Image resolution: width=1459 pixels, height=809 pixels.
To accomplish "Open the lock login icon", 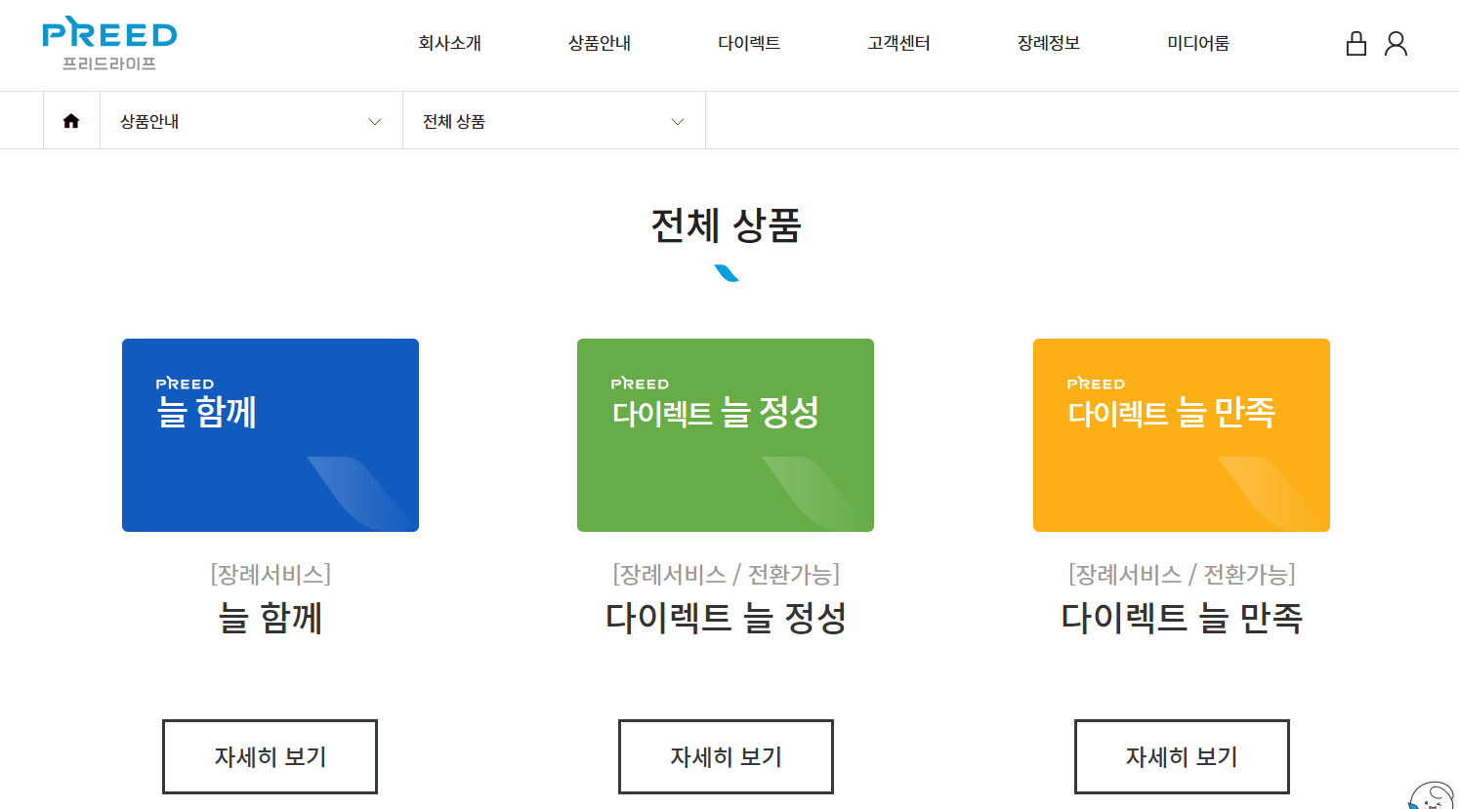I will [x=1356, y=43].
